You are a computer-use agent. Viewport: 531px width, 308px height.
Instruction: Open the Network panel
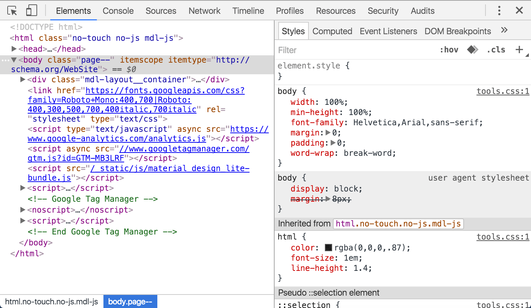click(204, 11)
